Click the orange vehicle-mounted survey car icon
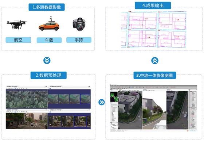 [x=49, y=24]
